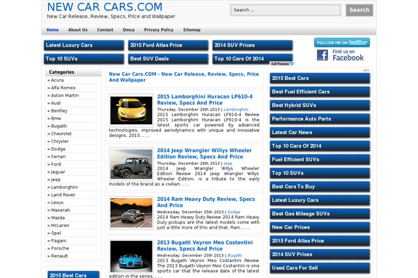
Task: Click the Search button
Action: (359, 10)
